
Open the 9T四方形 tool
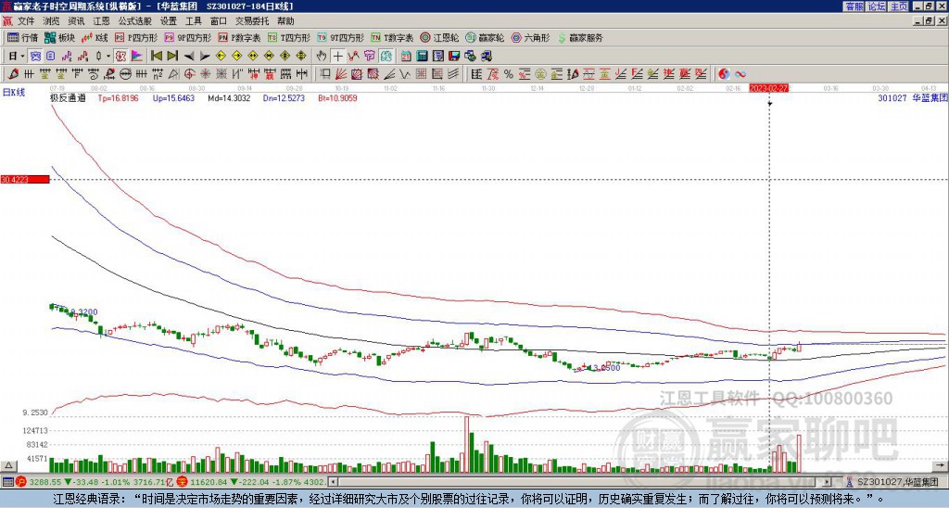(x=341, y=37)
